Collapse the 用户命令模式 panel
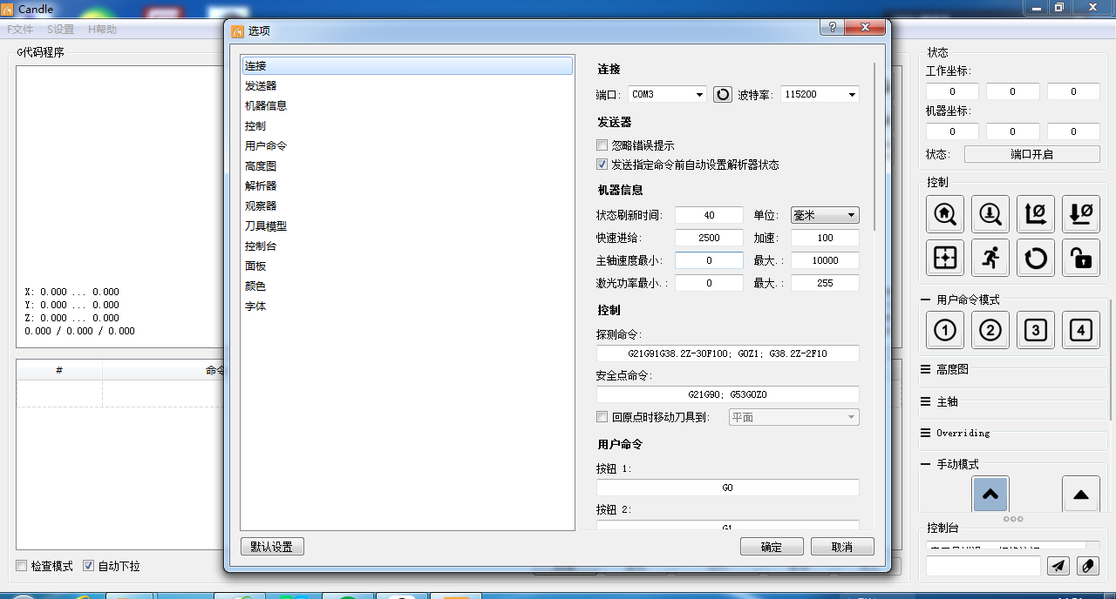The image size is (1116, 599). point(926,299)
